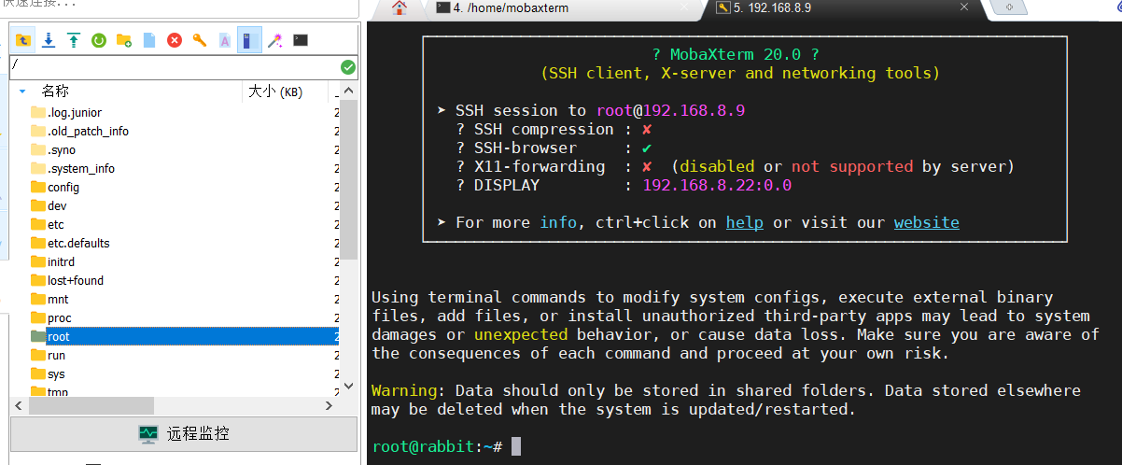
Task: Switch to the /home/mobaxterm tab
Action: [x=511, y=8]
